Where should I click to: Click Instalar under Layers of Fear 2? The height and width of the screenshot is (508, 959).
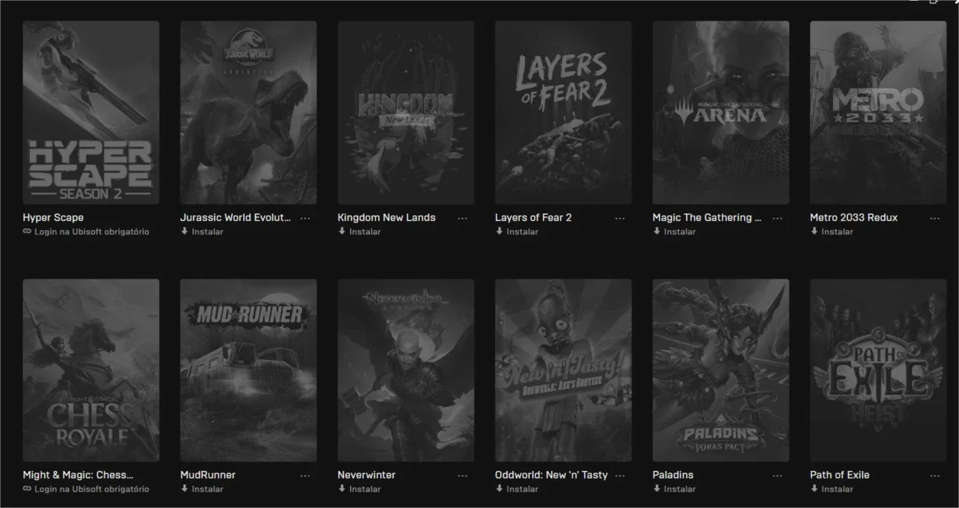point(523,231)
